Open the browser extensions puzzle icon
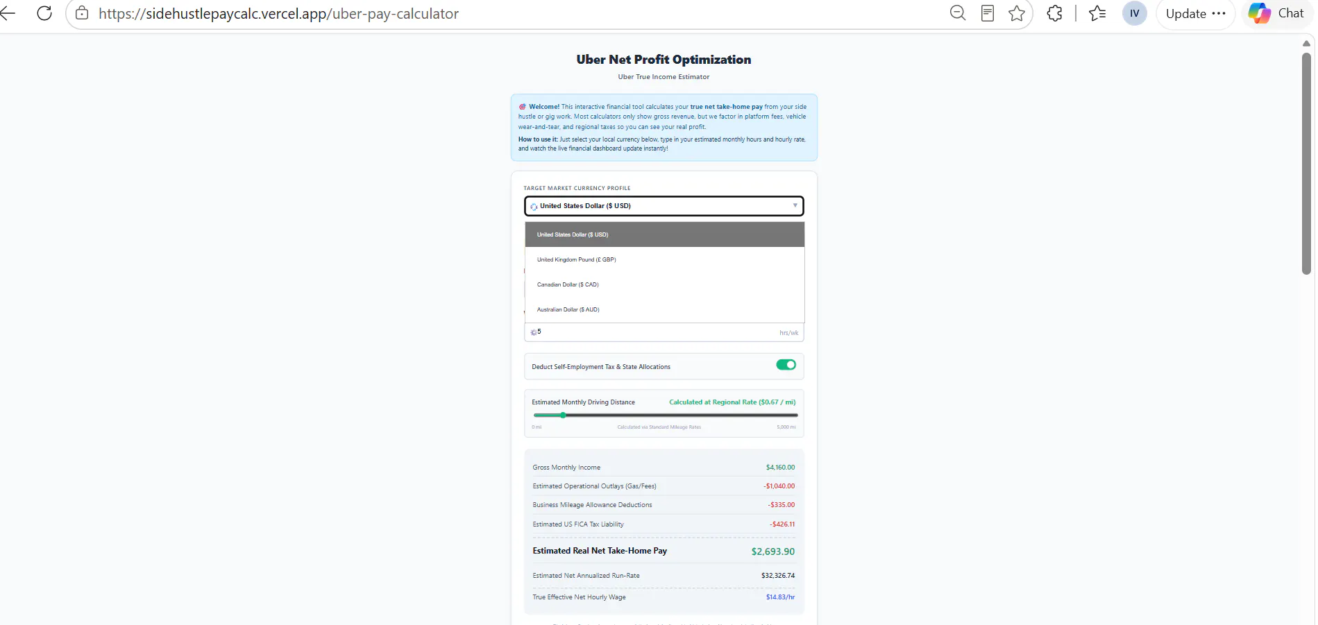The image size is (1318, 625). [1055, 13]
